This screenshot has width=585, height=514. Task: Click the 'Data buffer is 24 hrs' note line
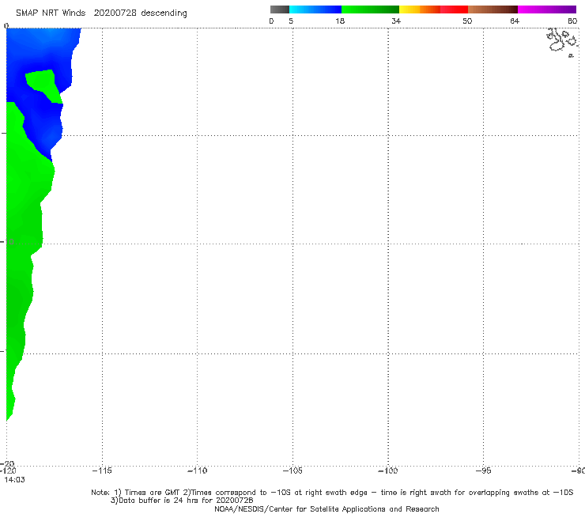(182, 501)
